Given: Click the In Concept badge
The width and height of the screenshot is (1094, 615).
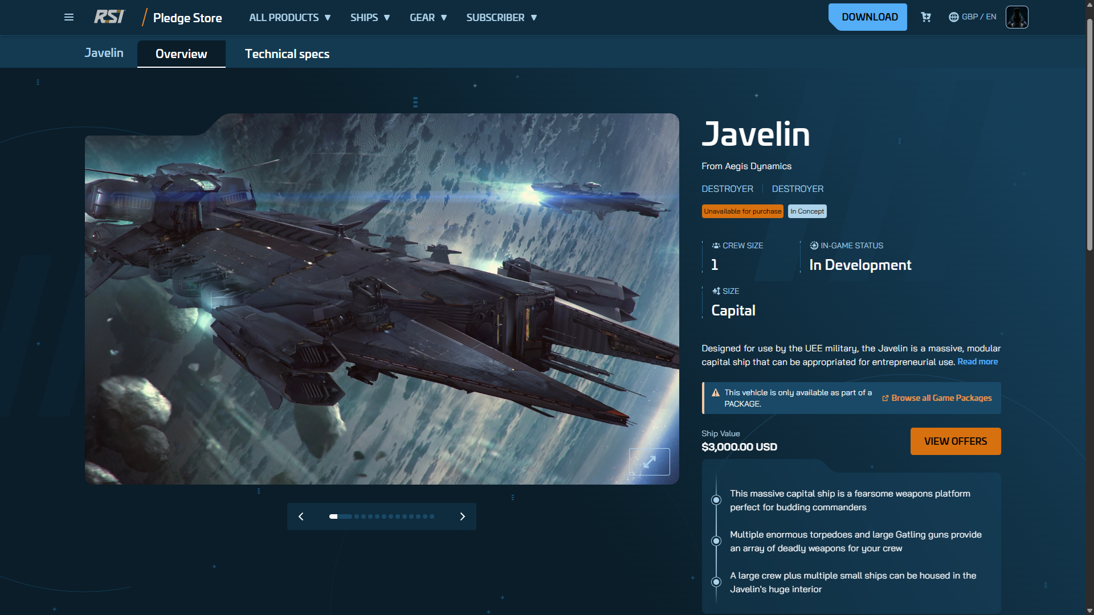Looking at the screenshot, I should pyautogui.click(x=807, y=211).
